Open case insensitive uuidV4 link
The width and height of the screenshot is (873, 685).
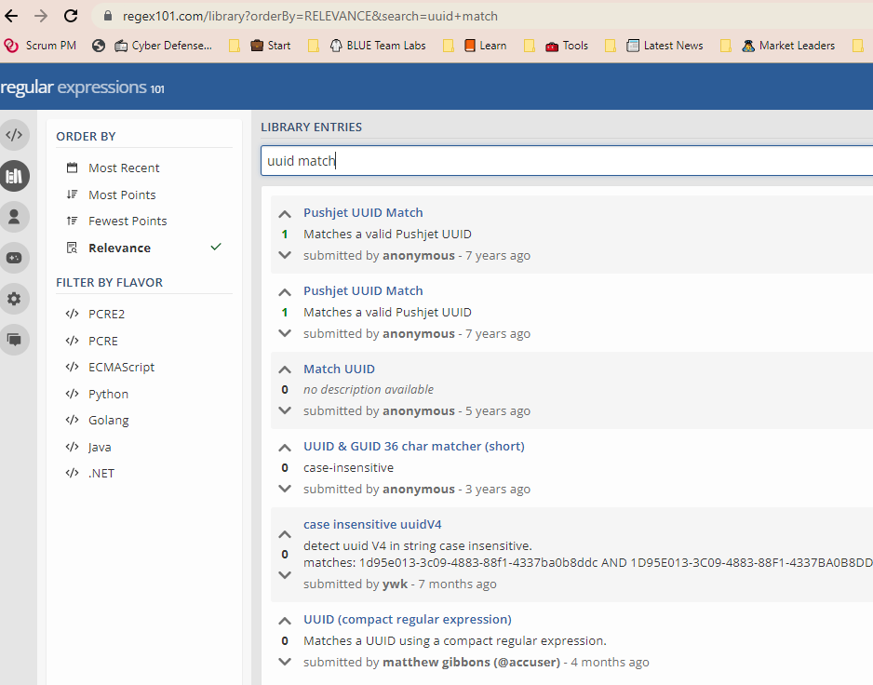click(372, 524)
